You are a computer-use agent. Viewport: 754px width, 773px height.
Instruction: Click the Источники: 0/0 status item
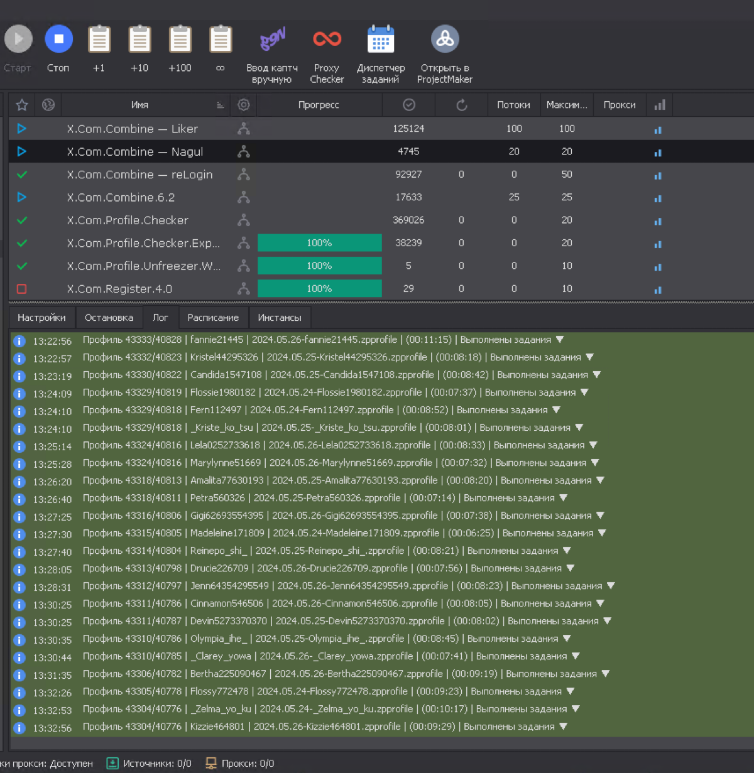point(150,764)
